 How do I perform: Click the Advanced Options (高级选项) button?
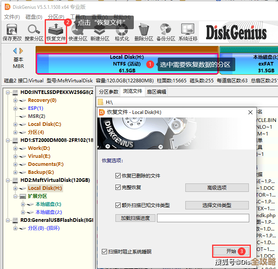click(217, 187)
